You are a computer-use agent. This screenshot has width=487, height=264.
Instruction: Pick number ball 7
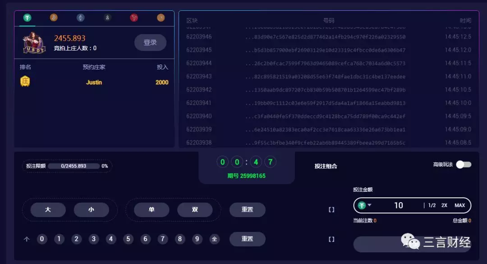coord(162,239)
